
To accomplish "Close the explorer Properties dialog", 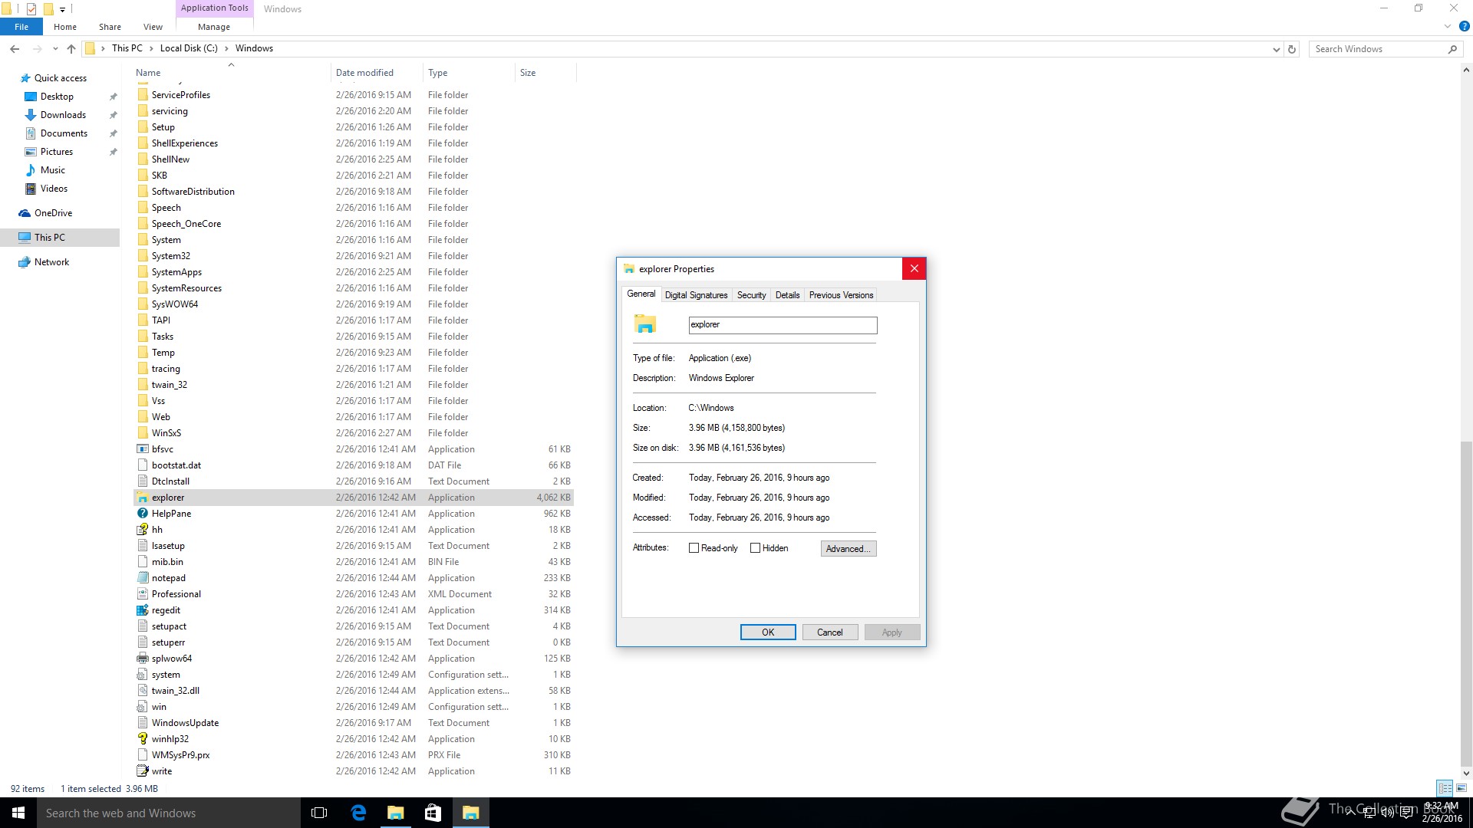I will point(914,268).
